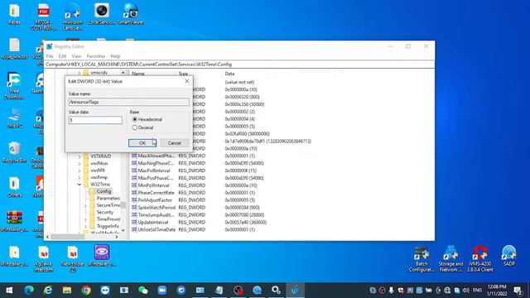Open the Edit menu in Registry Editor
The width and height of the screenshot is (530, 298).
coord(62,56)
